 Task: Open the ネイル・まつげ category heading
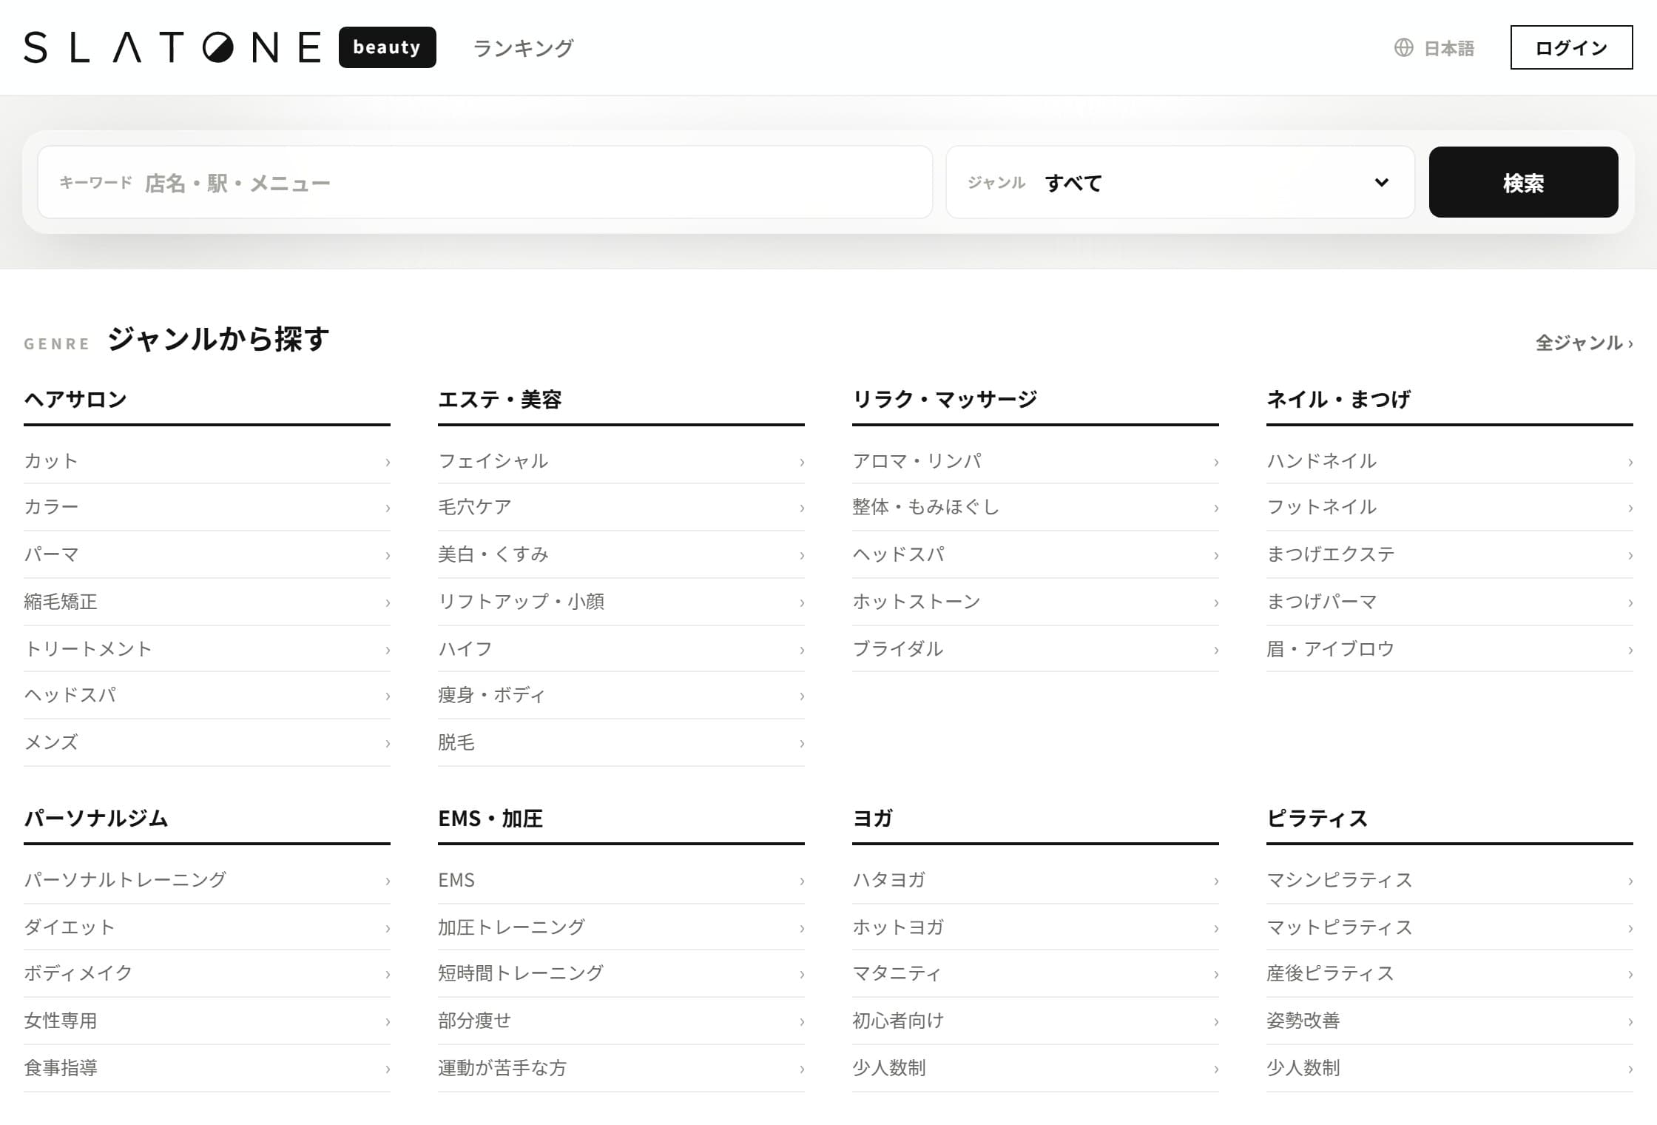[1339, 400]
